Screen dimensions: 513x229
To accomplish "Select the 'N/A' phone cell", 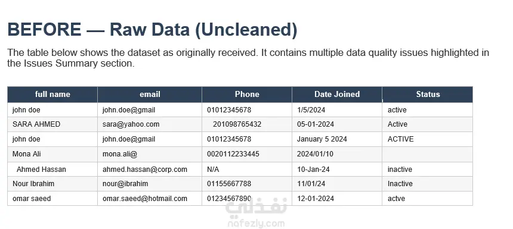I will click(x=247, y=170).
